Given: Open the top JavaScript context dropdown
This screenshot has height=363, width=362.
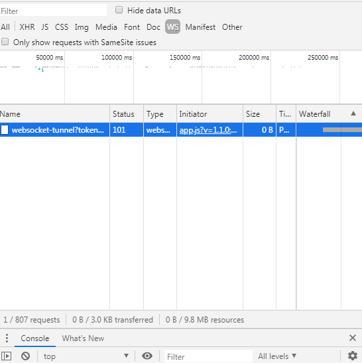Looking at the screenshot, I should click(86, 356).
